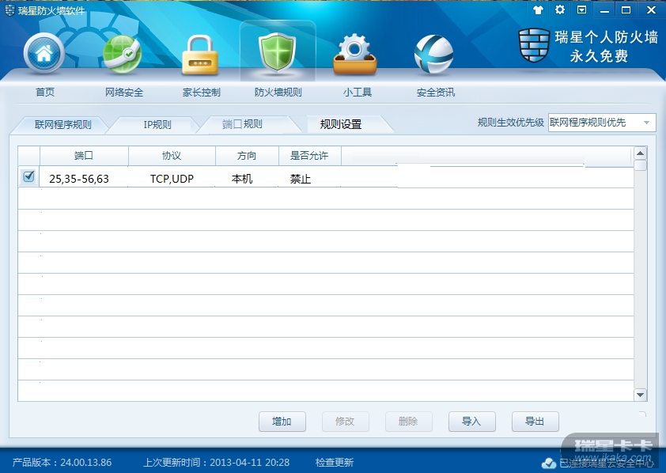Click the 导出 (Export) button
Screen dimensions: 666x473
point(535,422)
